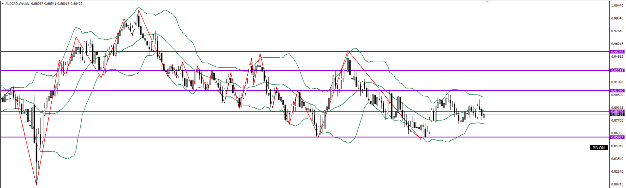
Task: Click the 0.97640 price scale label
Action: (x=617, y=31)
